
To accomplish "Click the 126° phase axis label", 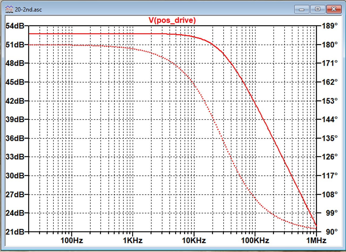I will tap(330, 157).
